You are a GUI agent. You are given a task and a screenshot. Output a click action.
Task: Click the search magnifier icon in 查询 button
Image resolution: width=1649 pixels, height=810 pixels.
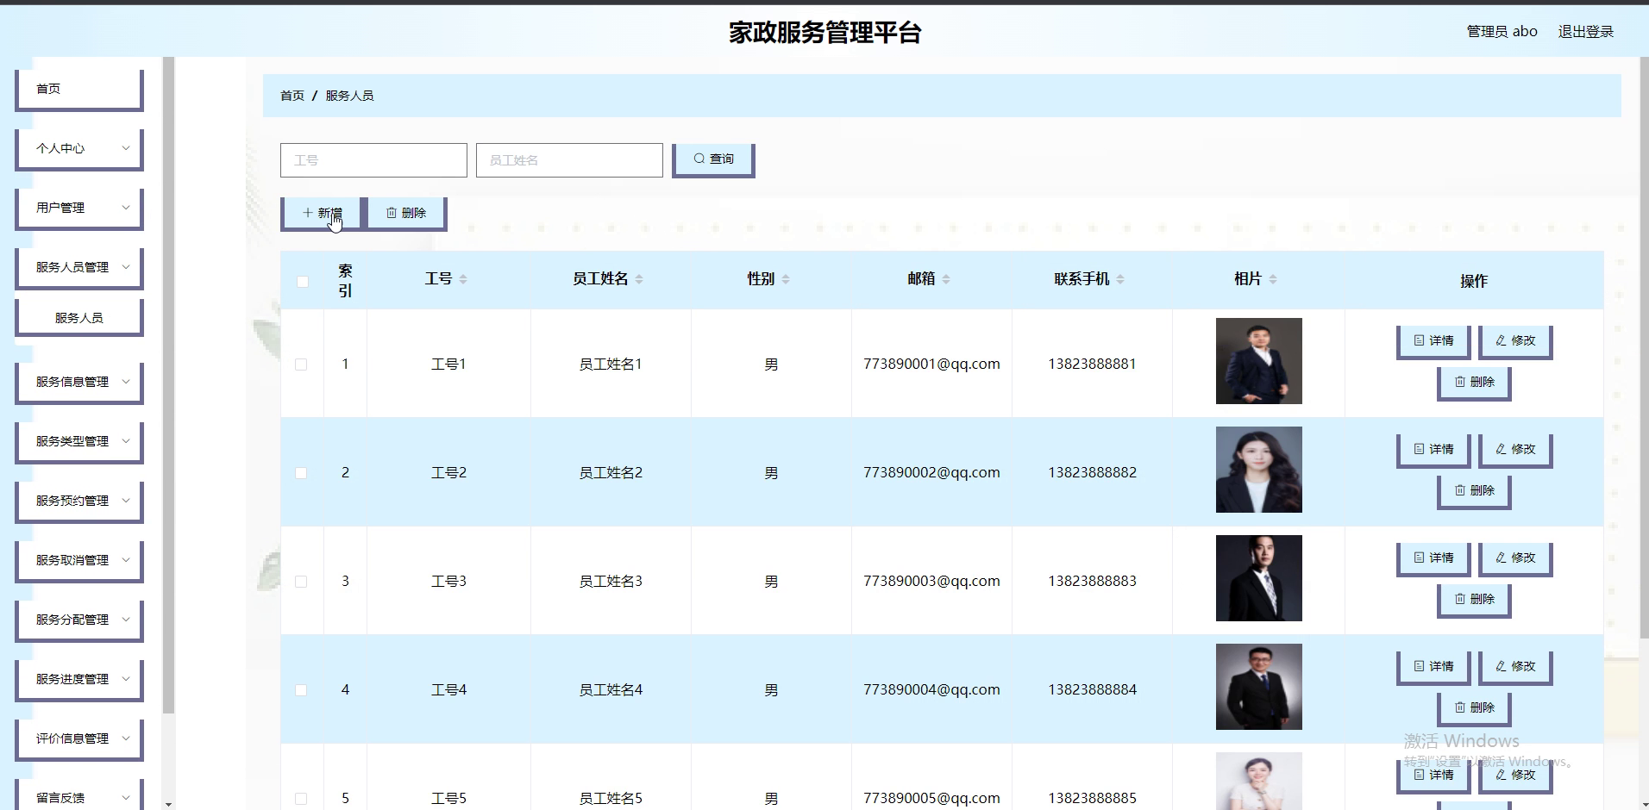(x=699, y=159)
